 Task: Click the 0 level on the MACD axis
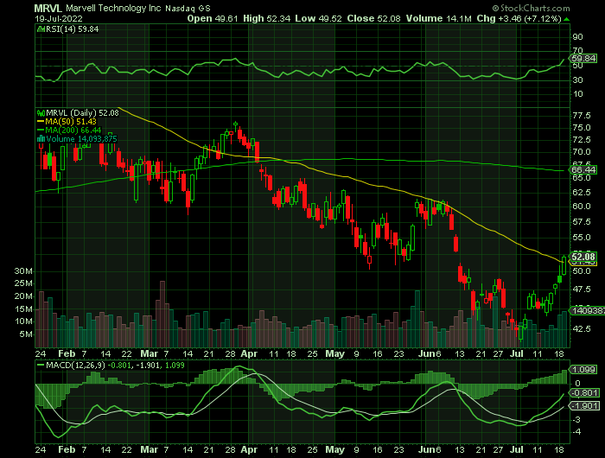click(577, 384)
